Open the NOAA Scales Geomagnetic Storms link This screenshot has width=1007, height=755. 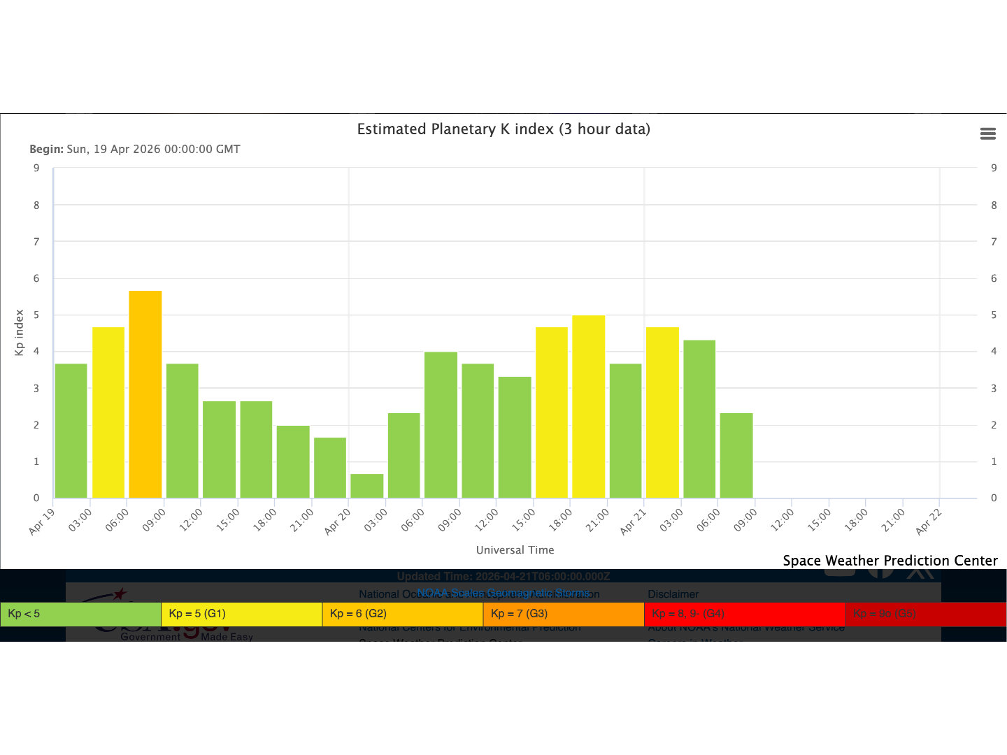(503, 593)
